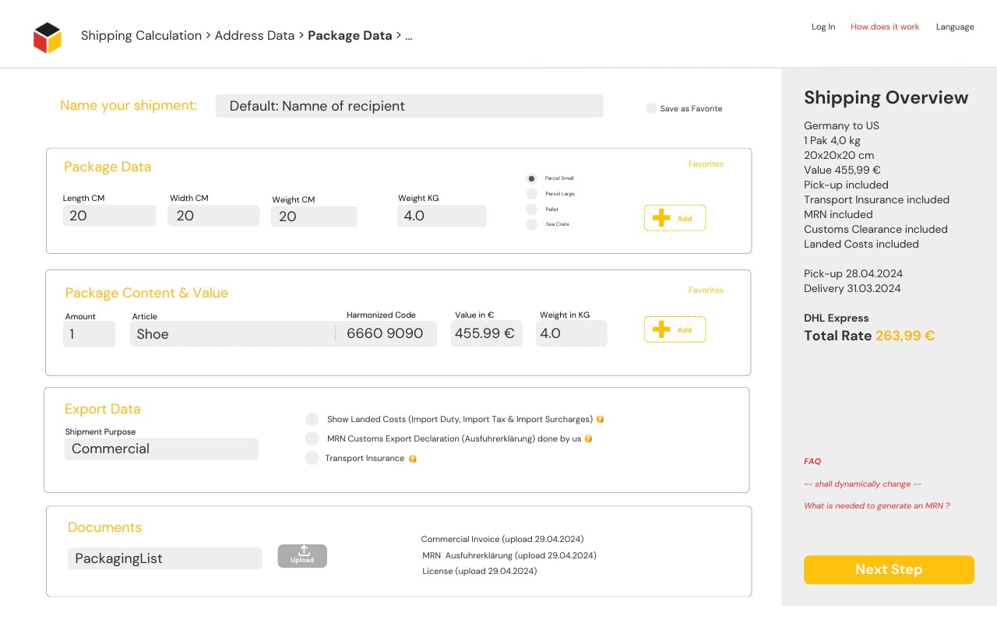The width and height of the screenshot is (997, 623).
Task: Open help icon next to Transport Insurance
Action: (413, 459)
